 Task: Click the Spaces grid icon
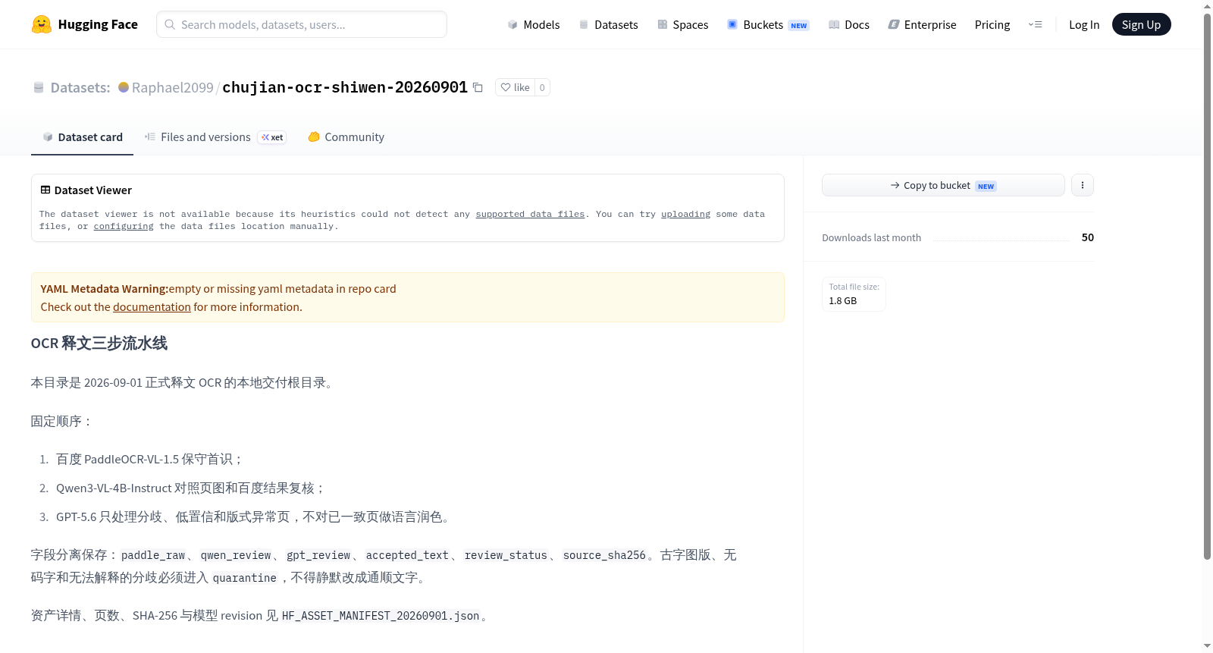pyautogui.click(x=663, y=24)
